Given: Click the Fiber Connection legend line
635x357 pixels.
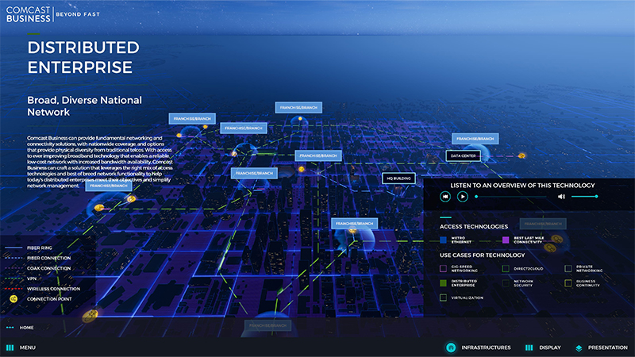Looking at the screenshot, I should tap(13, 258).
